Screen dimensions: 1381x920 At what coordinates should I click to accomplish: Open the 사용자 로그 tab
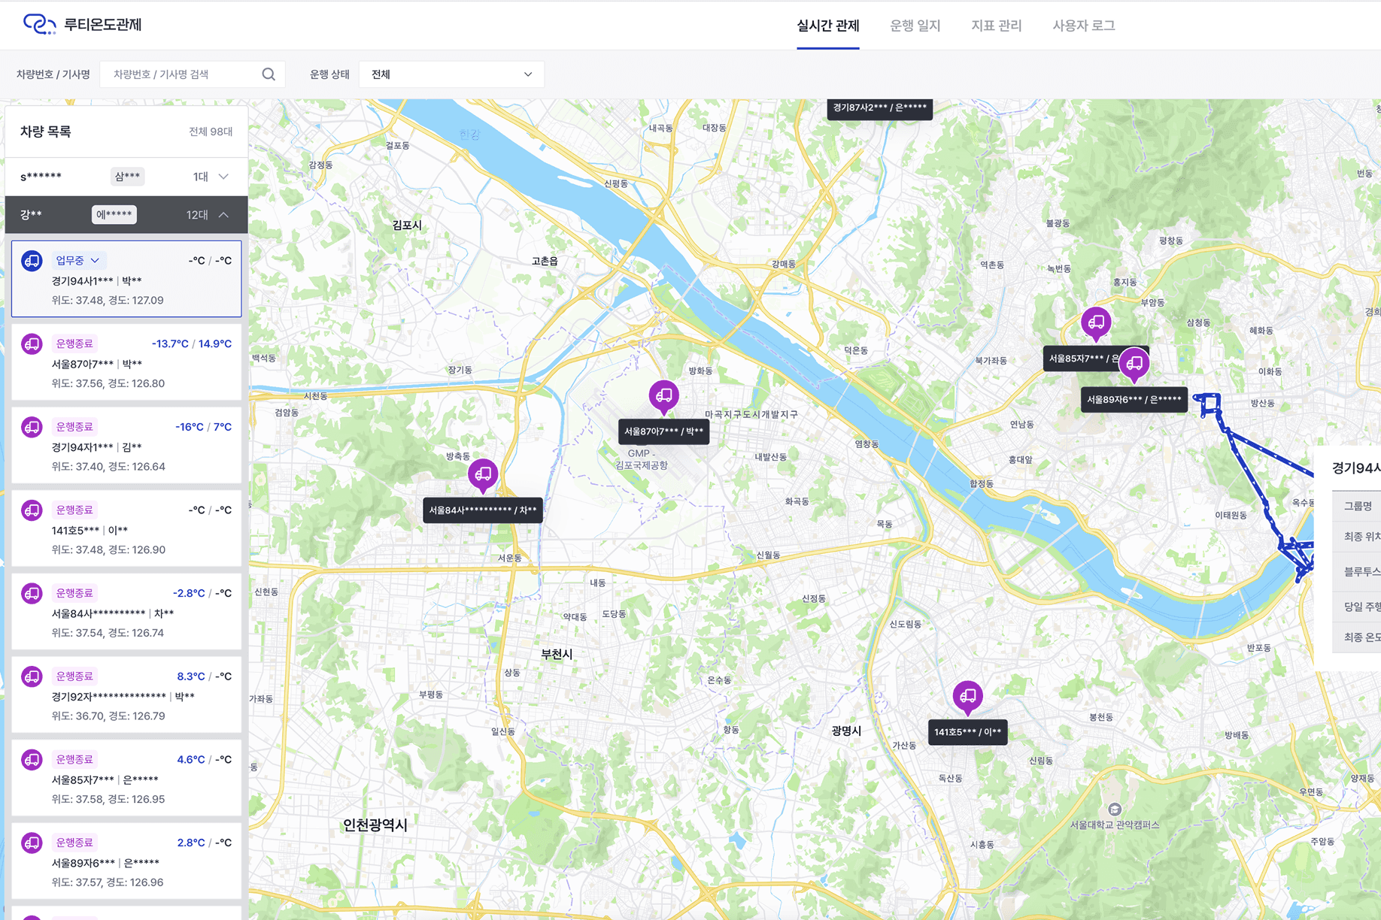(x=1084, y=26)
